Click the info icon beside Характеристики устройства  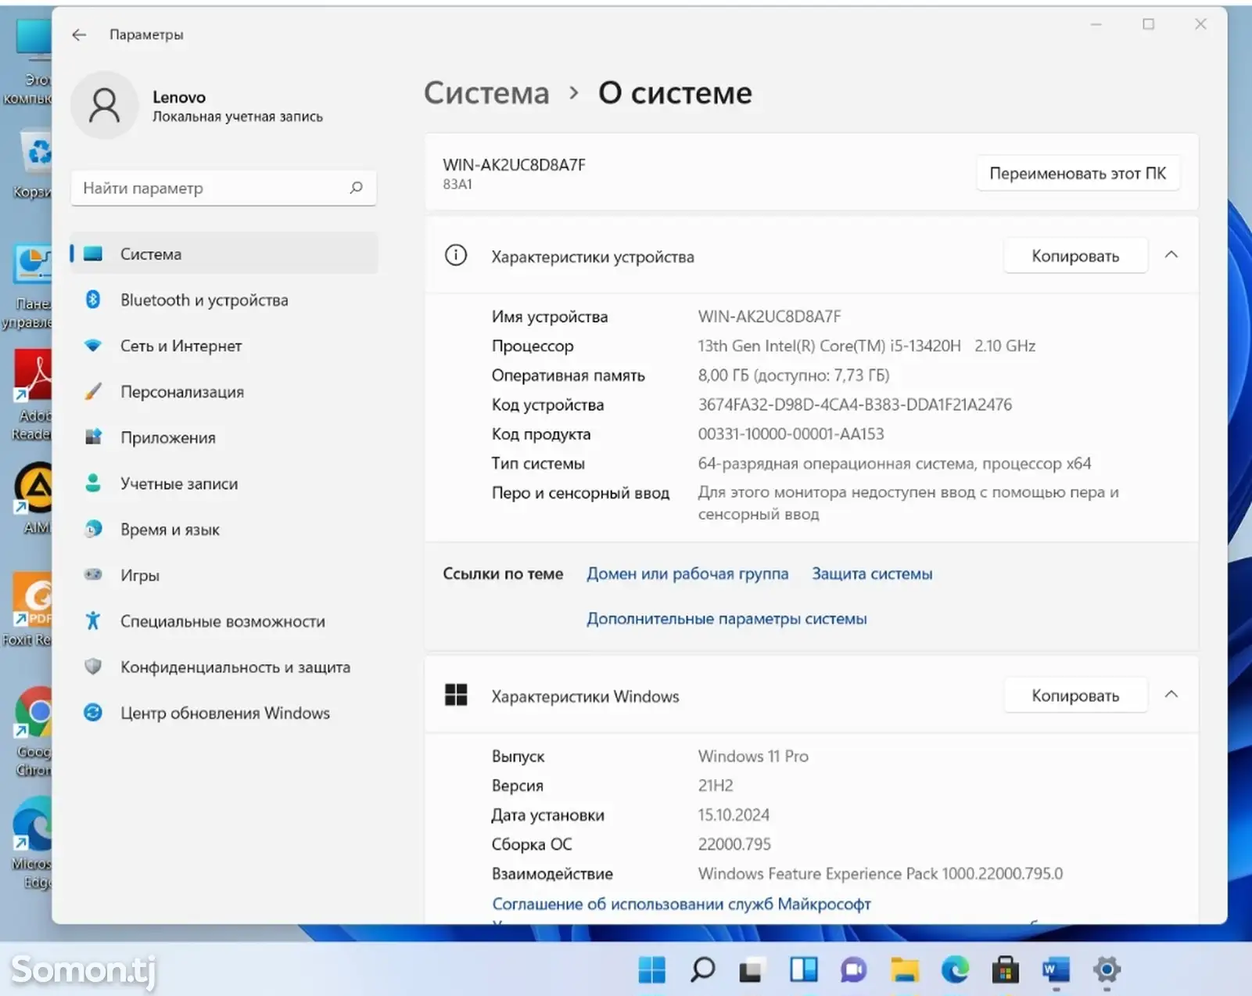point(456,255)
